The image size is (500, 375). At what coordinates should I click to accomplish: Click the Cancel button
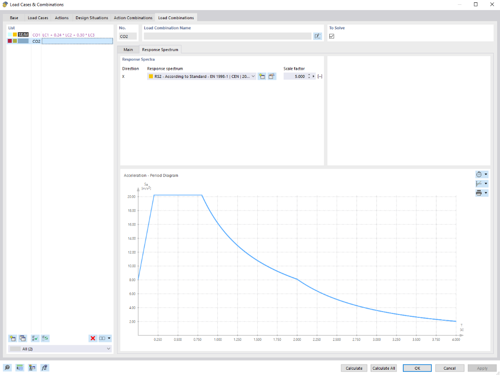450,368
